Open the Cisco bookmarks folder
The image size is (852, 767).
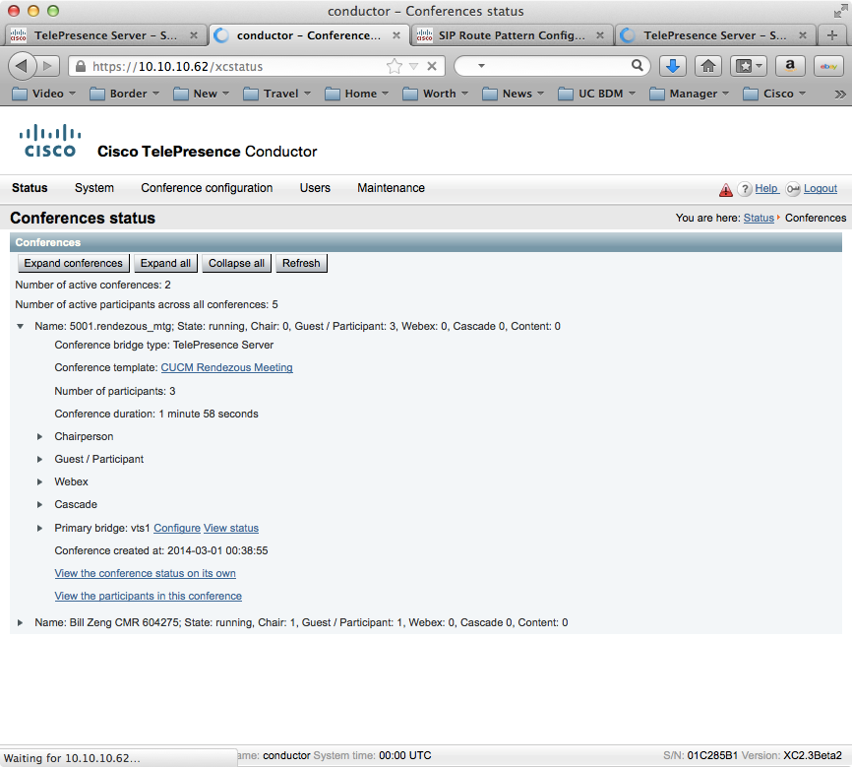coord(774,94)
